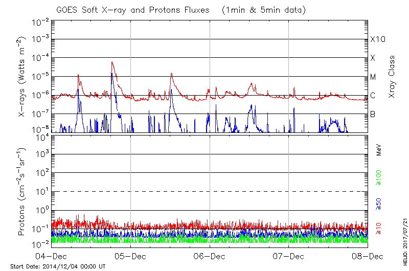This screenshot has width=409, height=271.
Task: Select the 08-Dec end tick label
Action: (368, 256)
